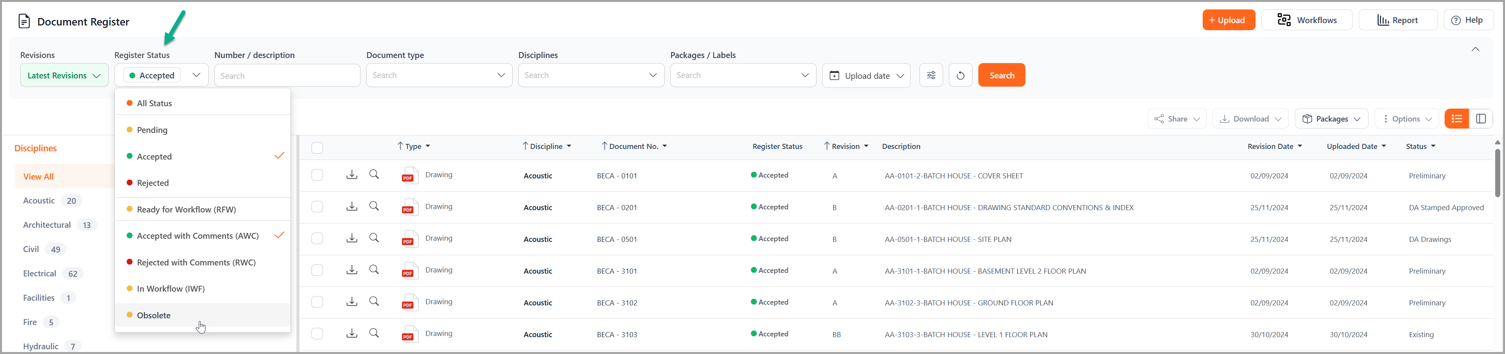Select checkbox for BECA - 0201 row
This screenshot has width=1505, height=354.
[317, 206]
